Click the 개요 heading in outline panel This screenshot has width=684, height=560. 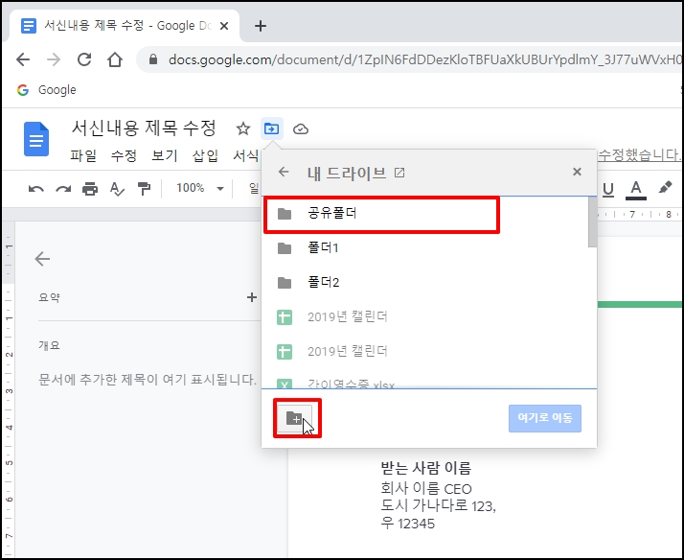point(49,345)
